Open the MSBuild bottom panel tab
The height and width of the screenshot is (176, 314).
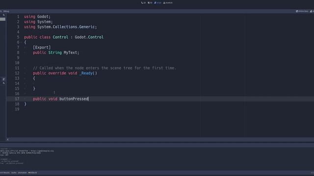pyautogui.click(x=33, y=173)
